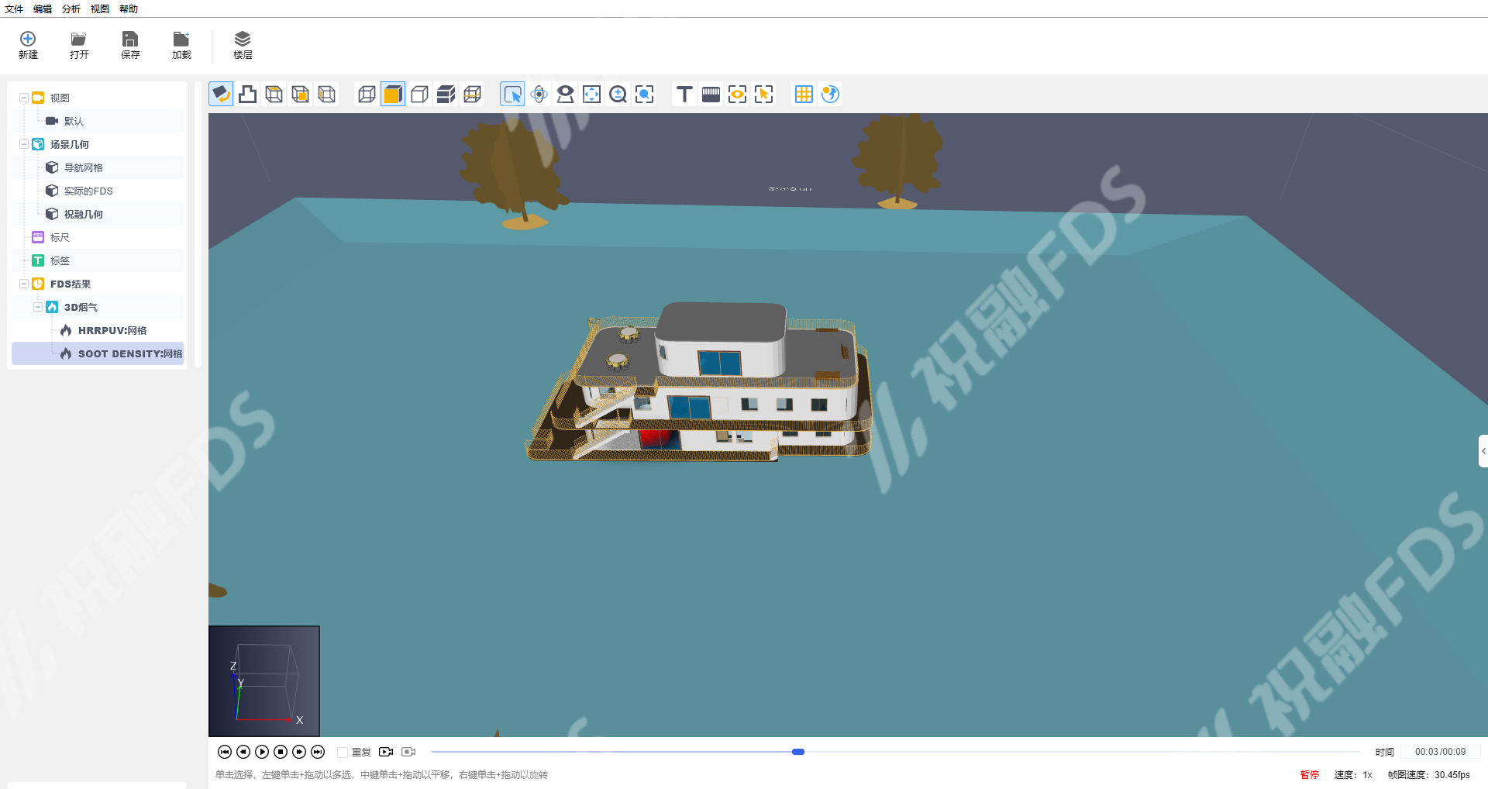Click the stop playback button
The width and height of the screenshot is (1488, 789).
(281, 752)
